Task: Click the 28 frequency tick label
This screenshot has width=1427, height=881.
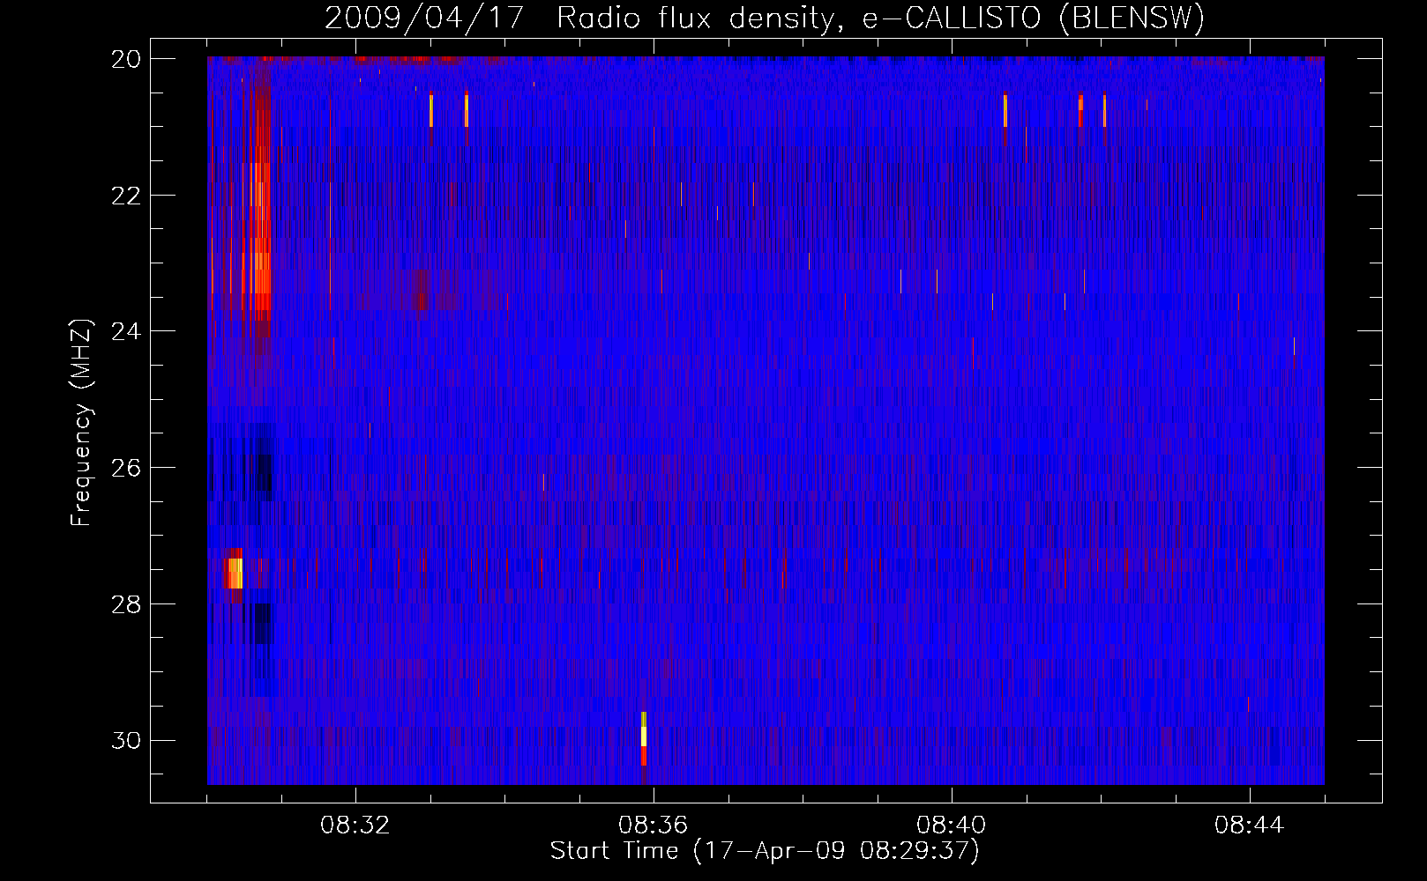Action: click(x=126, y=604)
